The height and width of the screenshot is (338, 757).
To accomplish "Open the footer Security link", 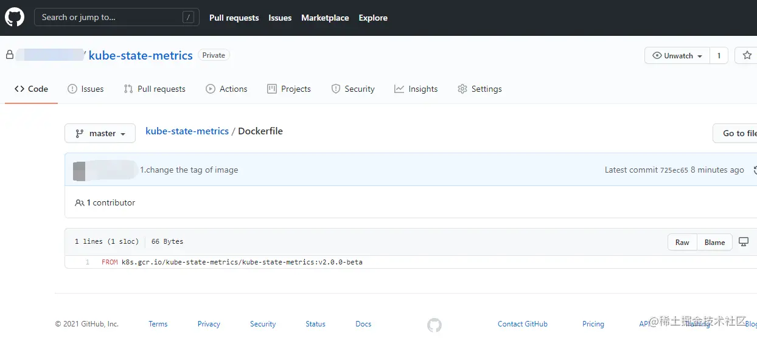I will 263,324.
